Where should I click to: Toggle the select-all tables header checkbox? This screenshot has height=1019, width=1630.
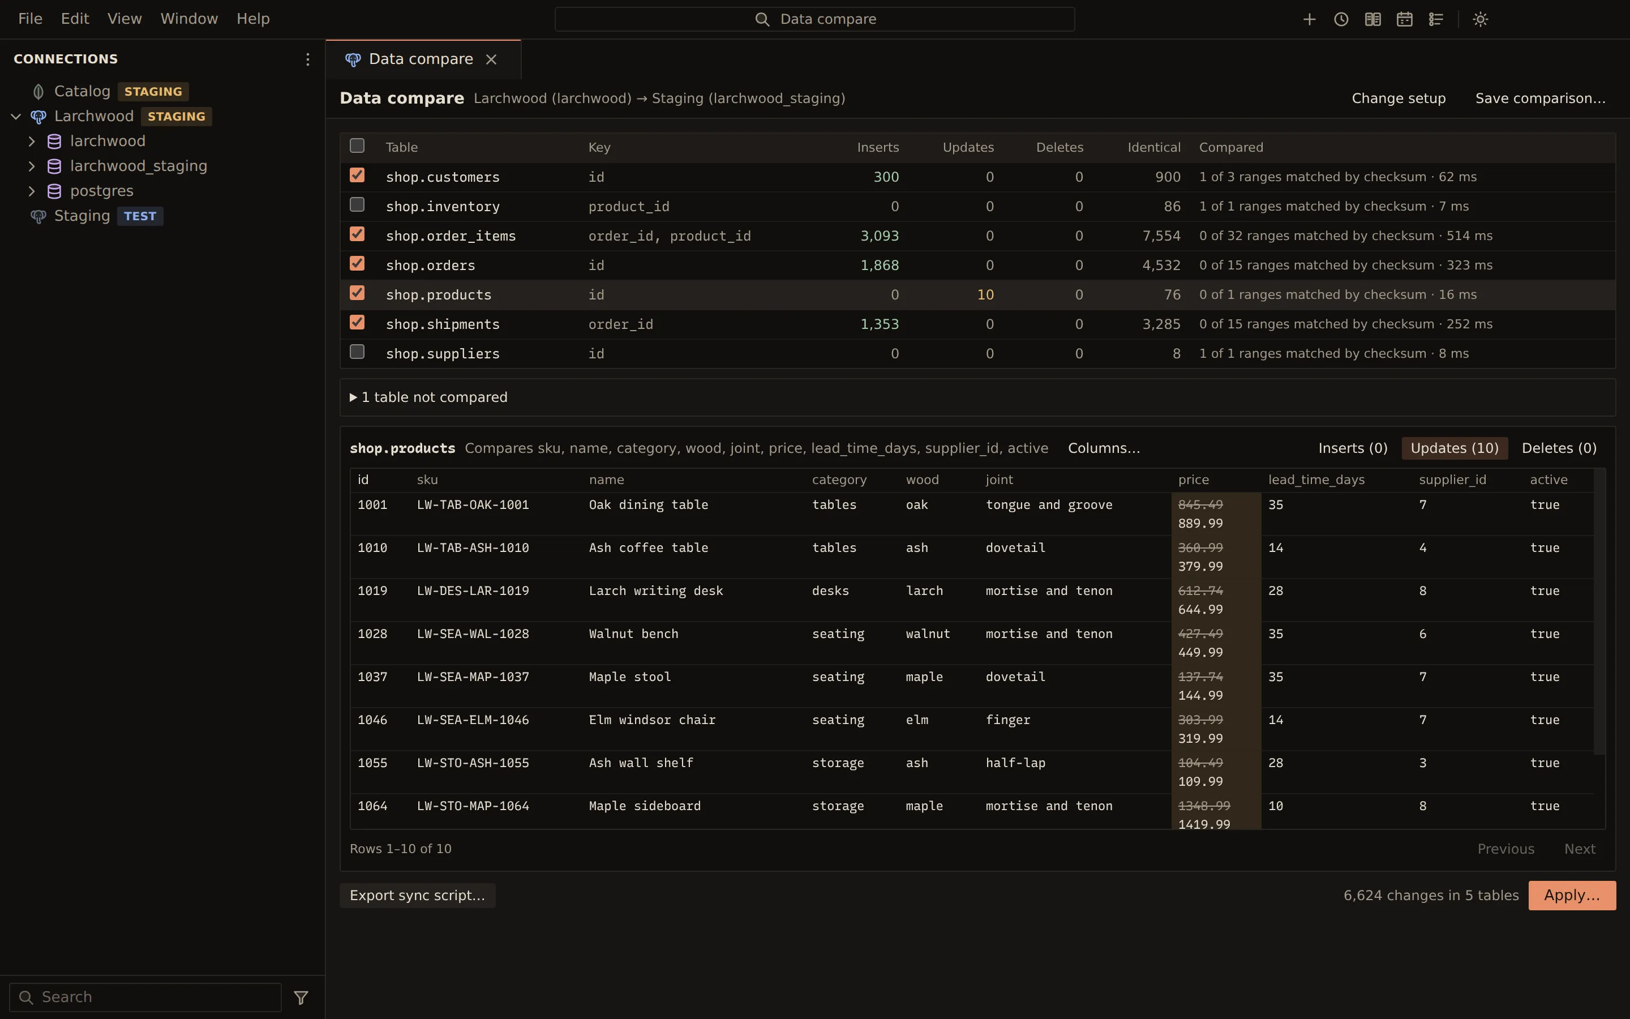click(357, 145)
